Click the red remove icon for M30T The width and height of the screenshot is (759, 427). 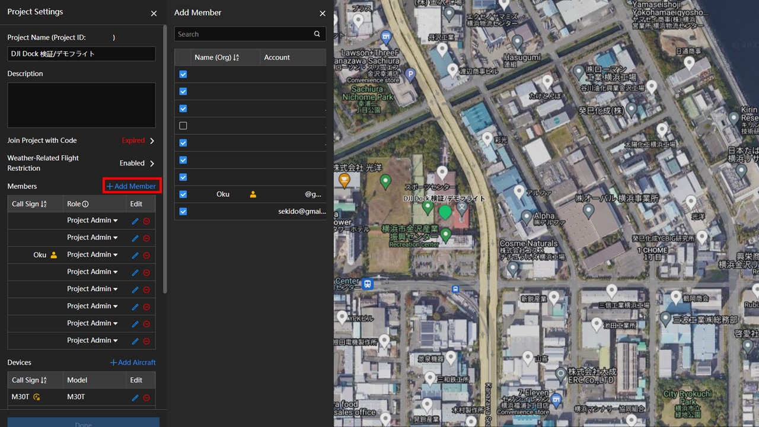146,397
